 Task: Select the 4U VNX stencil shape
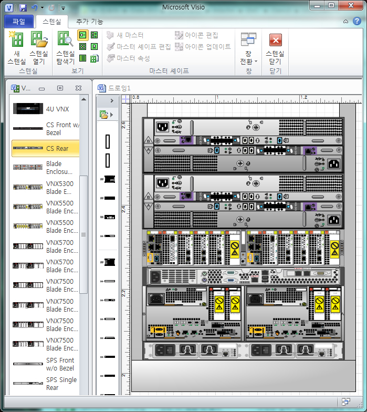[45, 108]
